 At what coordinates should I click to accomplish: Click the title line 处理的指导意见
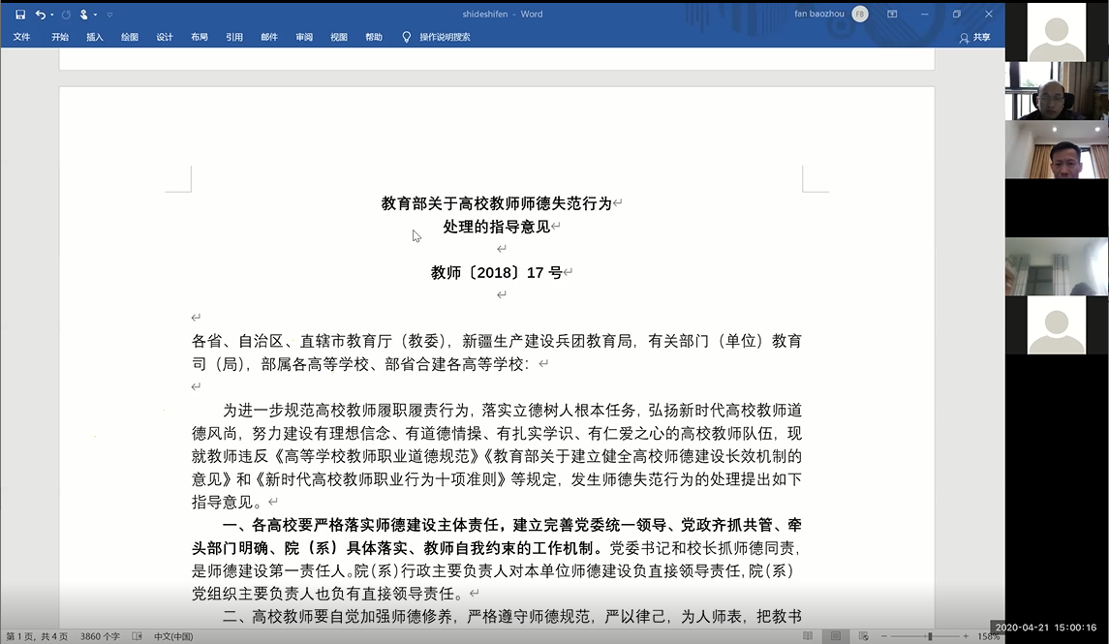click(497, 227)
